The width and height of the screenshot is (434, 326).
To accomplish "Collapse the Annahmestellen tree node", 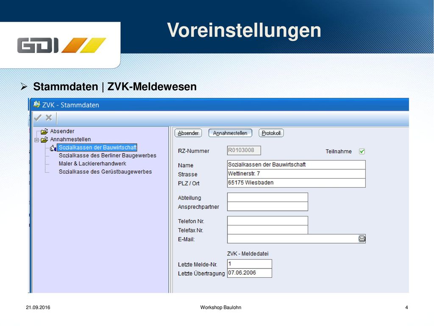I will coord(36,140).
